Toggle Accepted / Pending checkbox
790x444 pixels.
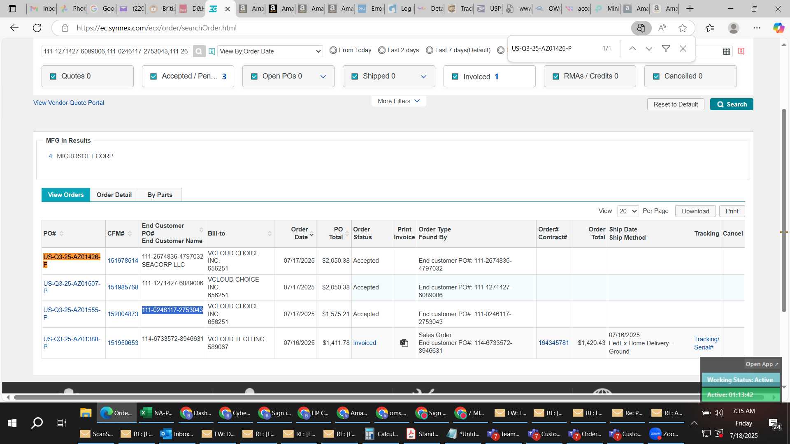pos(153,76)
